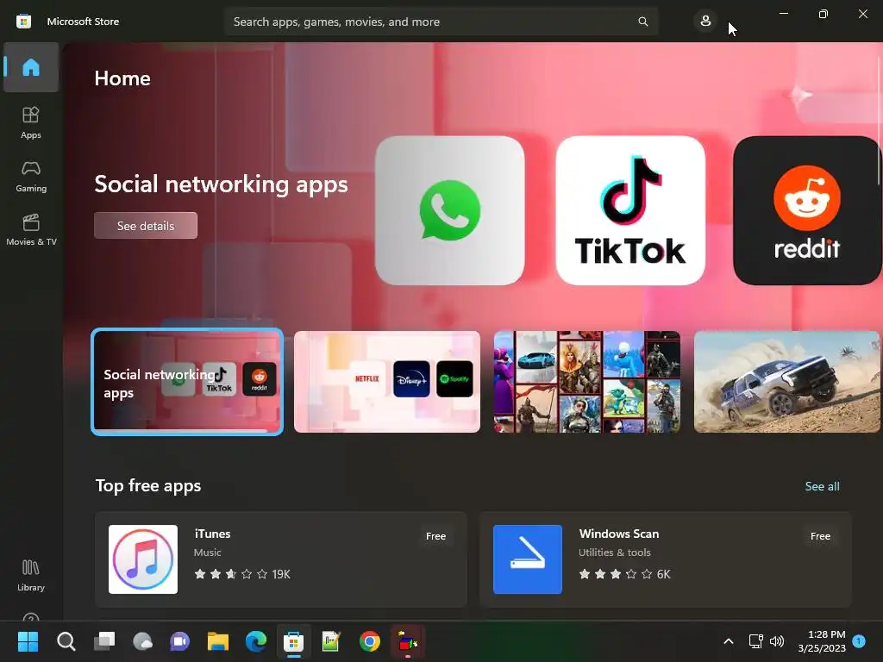Open the Library in sidebar
Image resolution: width=883 pixels, height=662 pixels.
(31, 575)
